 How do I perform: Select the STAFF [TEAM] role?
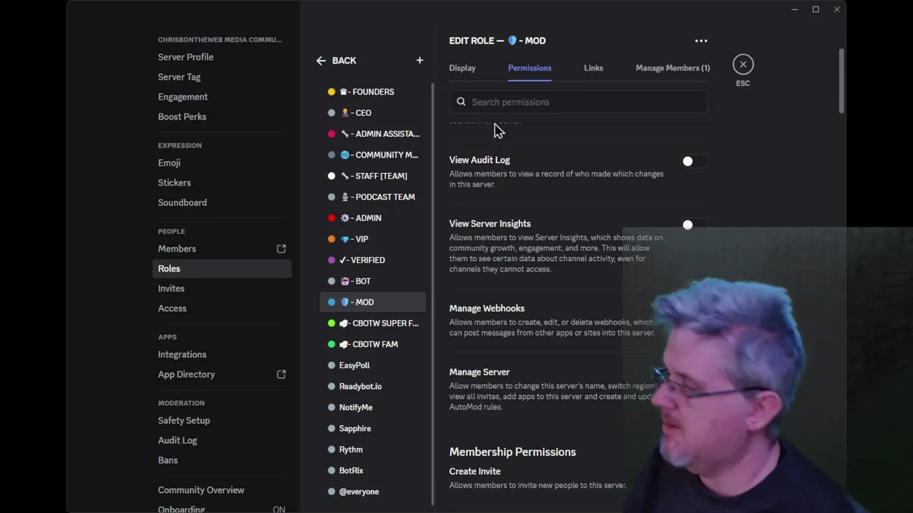tap(372, 176)
